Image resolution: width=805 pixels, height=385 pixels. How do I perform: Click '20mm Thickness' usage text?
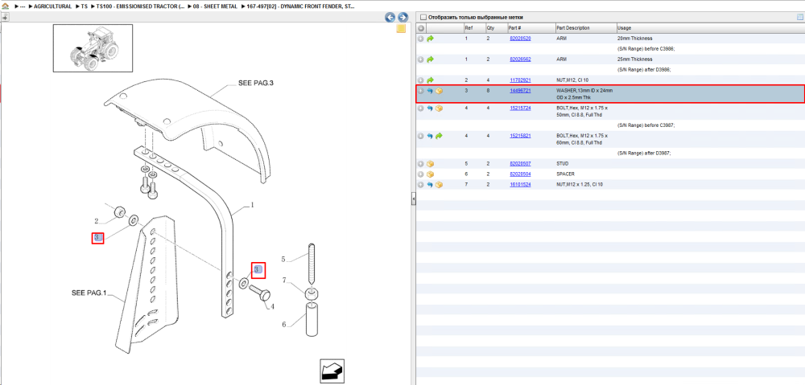(634, 39)
